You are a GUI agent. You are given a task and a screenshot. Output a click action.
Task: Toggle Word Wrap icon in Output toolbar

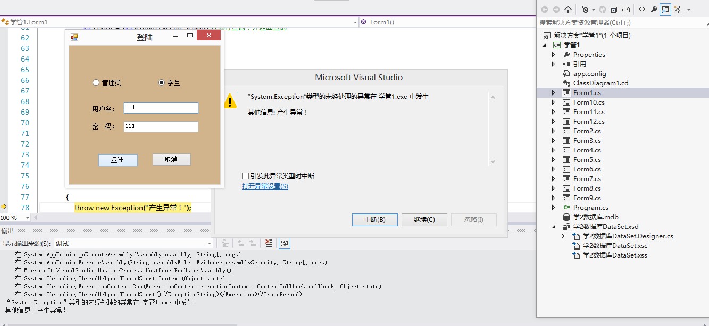click(285, 243)
